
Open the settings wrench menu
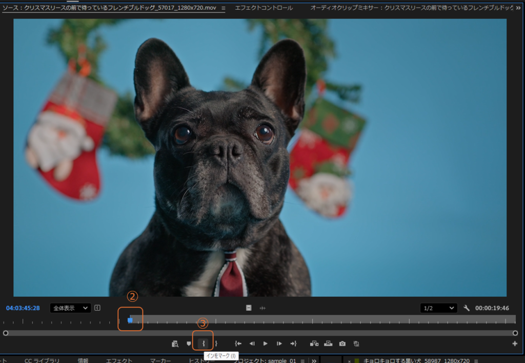[x=467, y=308]
